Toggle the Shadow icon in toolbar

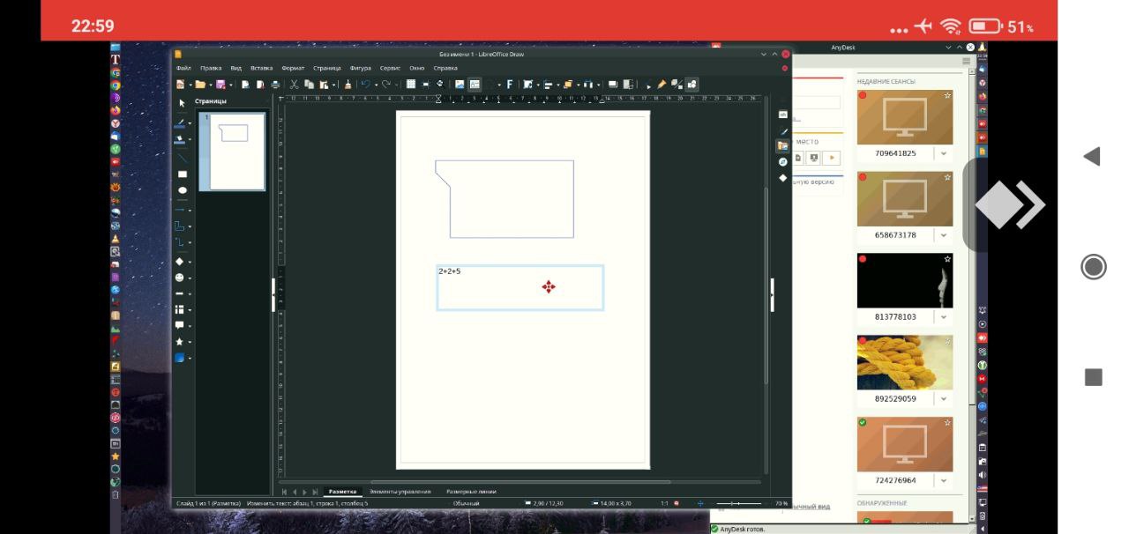click(x=613, y=85)
